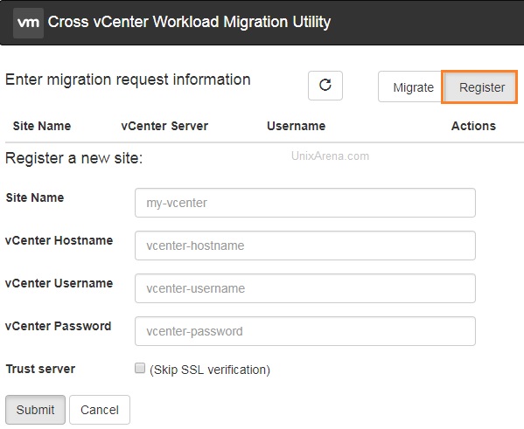Click the 'vCenter Username' field label
Image resolution: width=524 pixels, height=429 pixels.
(59, 283)
